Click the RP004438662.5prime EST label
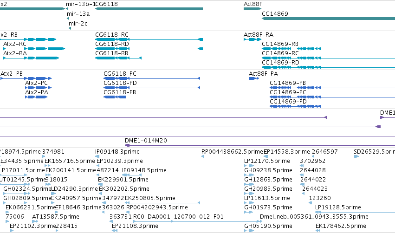Screen dimensions: 395x233 pyautogui.click(x=232, y=152)
